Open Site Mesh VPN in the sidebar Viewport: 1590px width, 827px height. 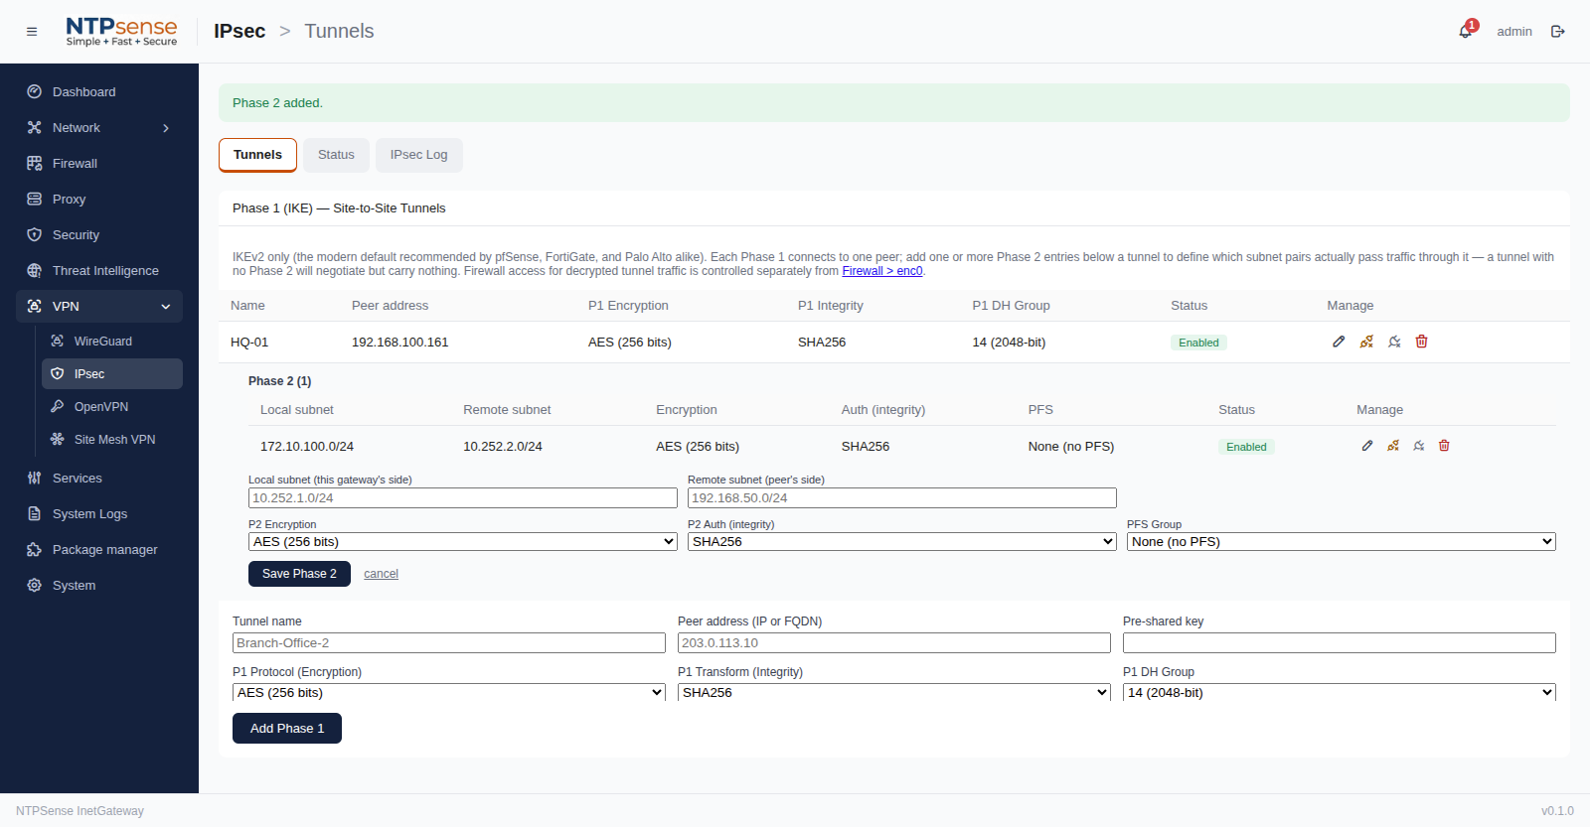(x=112, y=440)
